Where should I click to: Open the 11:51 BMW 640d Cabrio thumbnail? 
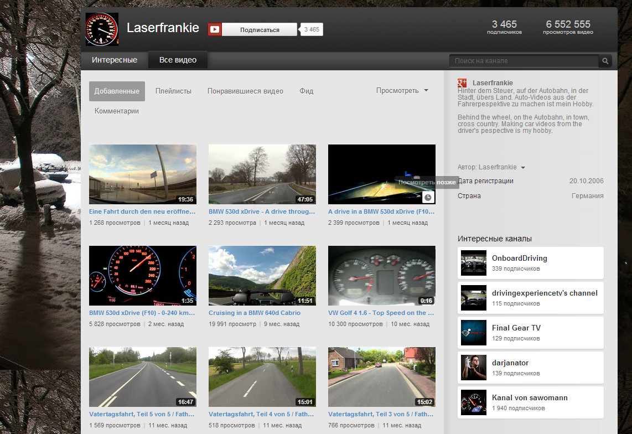click(262, 276)
